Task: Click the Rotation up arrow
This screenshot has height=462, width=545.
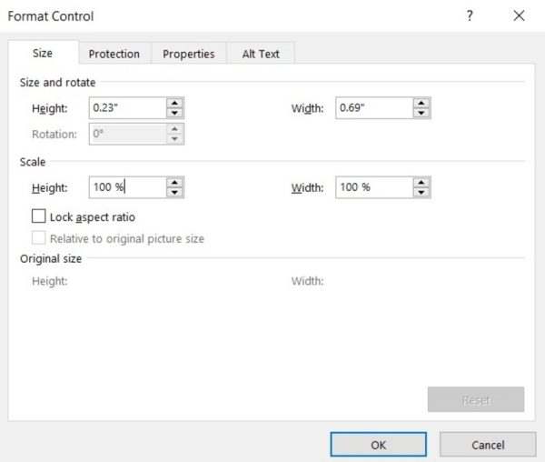Action: [174, 129]
